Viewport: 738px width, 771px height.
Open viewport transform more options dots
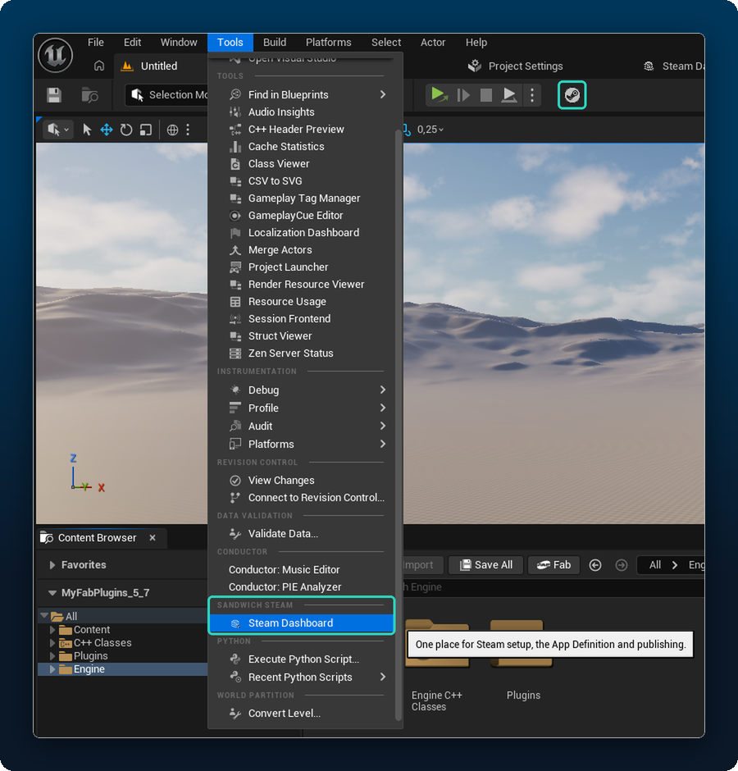(x=188, y=130)
